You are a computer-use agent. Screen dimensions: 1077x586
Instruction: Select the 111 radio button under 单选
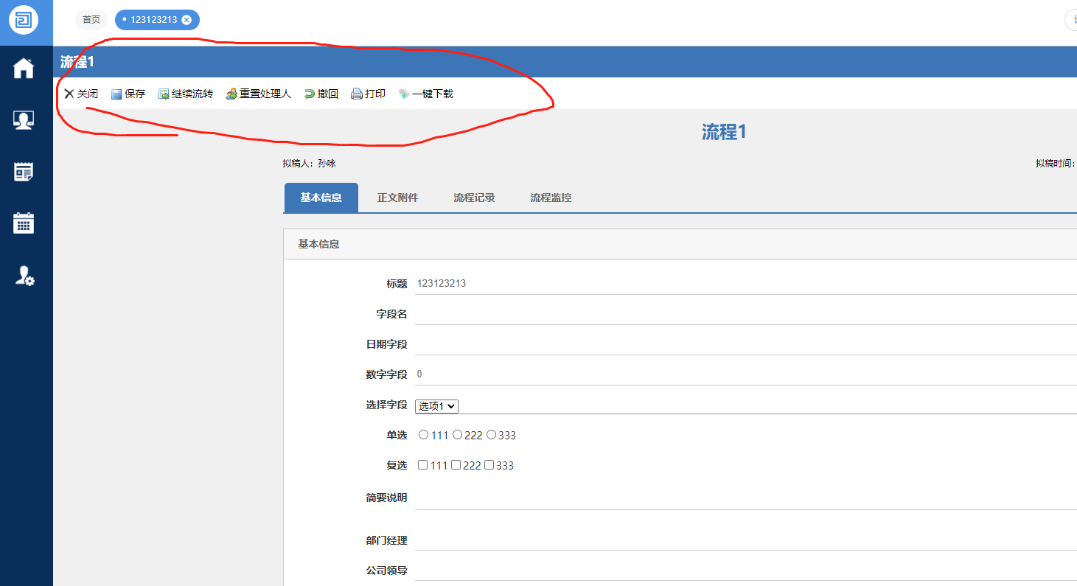click(423, 435)
